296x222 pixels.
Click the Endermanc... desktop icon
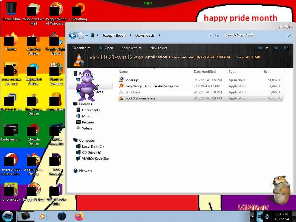point(11,132)
